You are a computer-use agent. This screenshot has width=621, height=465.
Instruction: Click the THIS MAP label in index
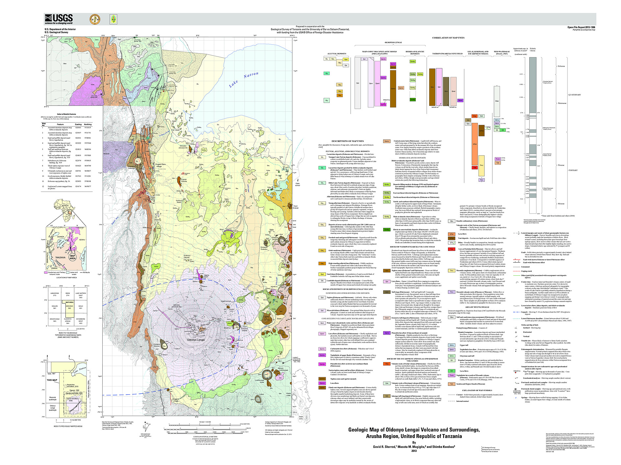click(52, 380)
